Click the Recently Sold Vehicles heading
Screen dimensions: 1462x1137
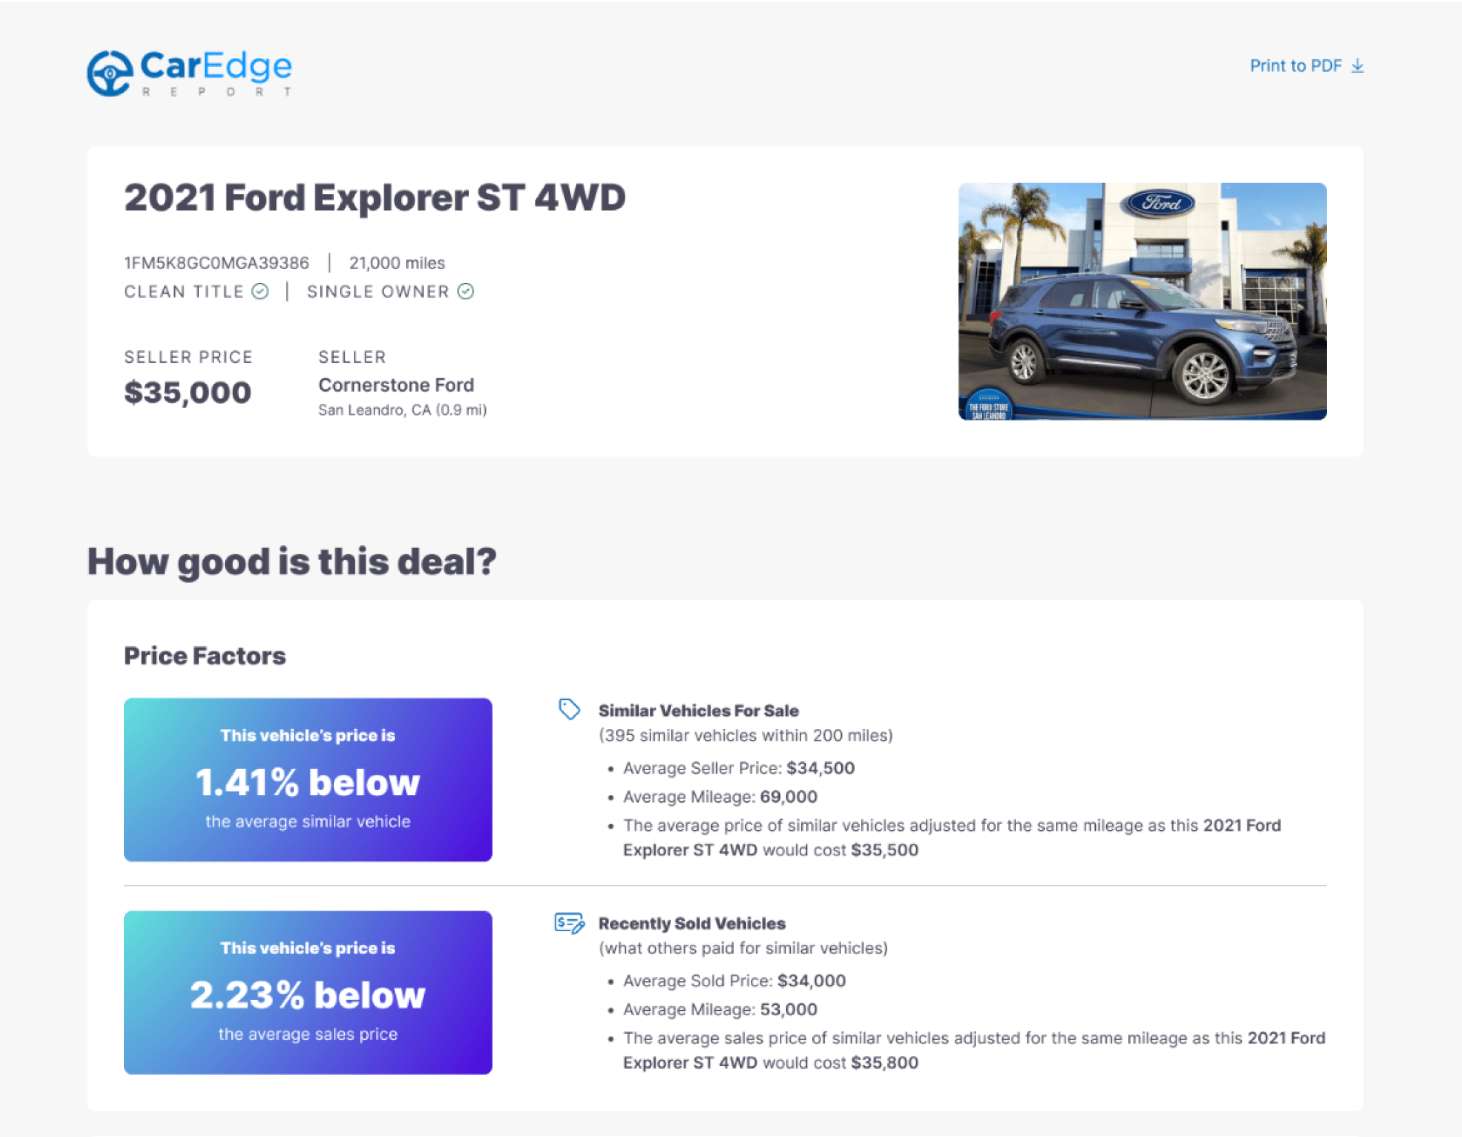point(691,924)
